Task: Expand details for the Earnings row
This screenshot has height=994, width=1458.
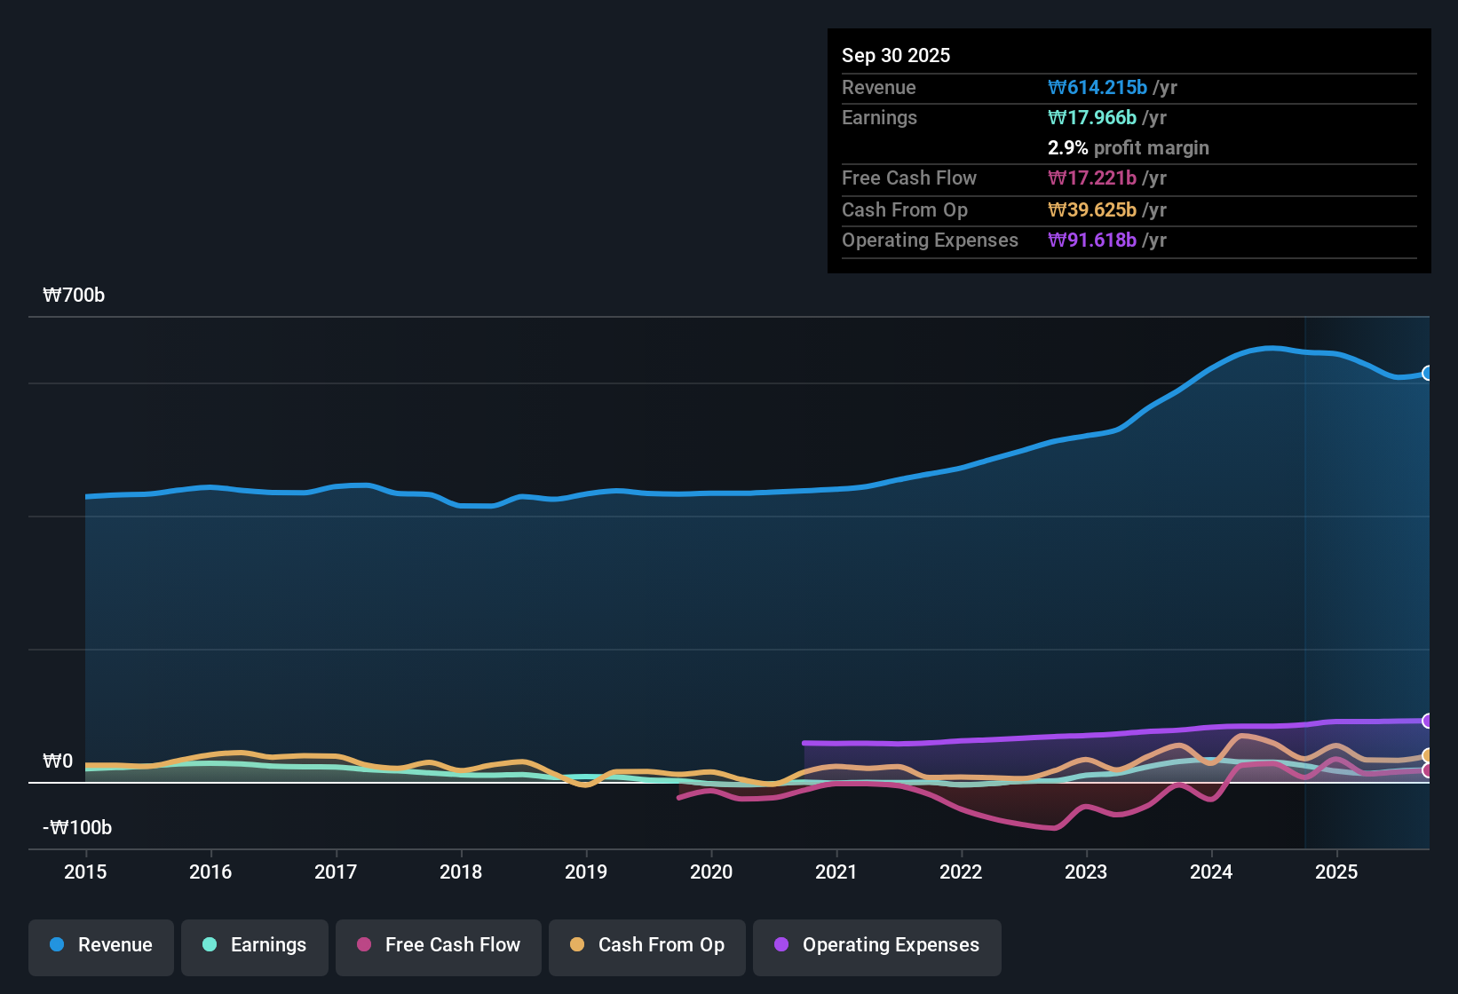Action: click(x=879, y=117)
